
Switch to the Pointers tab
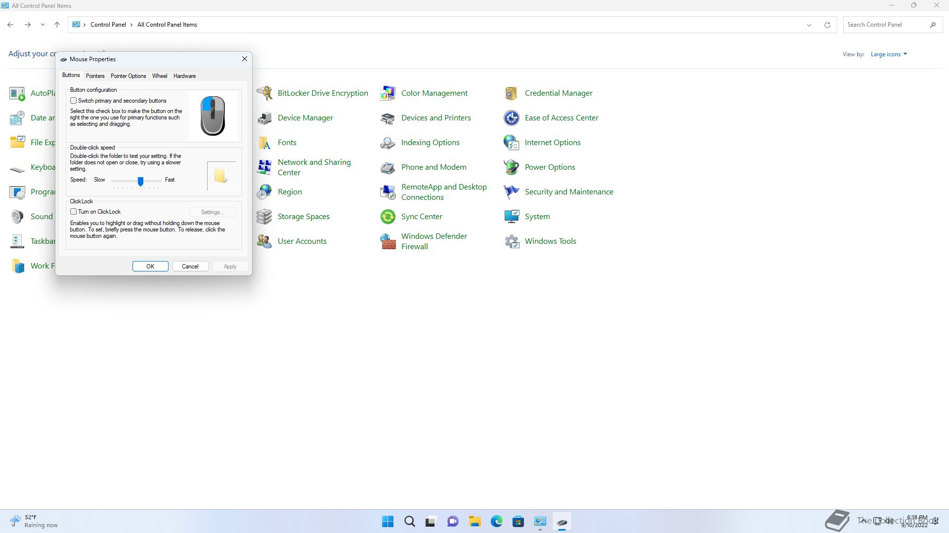95,76
